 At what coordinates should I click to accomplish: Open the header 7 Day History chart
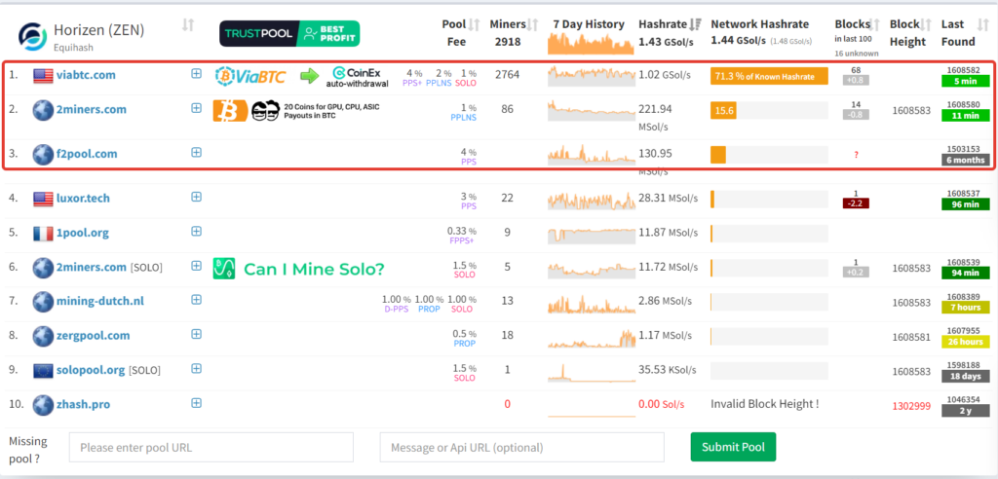click(x=592, y=44)
